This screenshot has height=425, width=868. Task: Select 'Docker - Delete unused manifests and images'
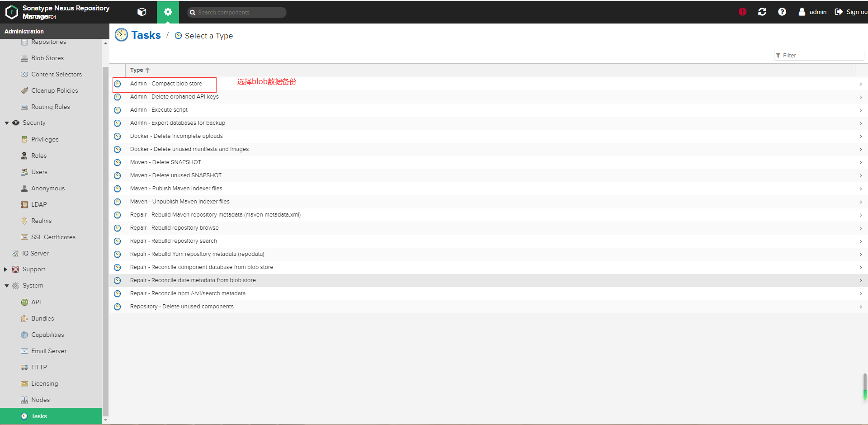click(x=489, y=149)
